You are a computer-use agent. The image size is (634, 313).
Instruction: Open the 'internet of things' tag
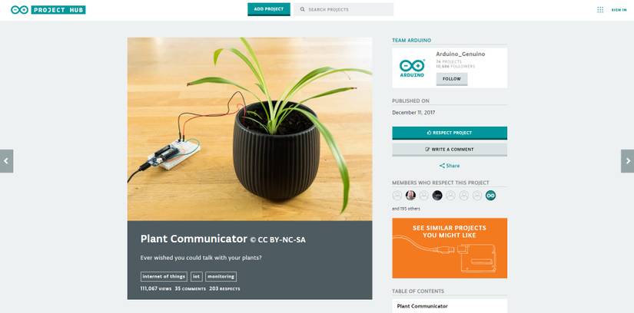(164, 277)
